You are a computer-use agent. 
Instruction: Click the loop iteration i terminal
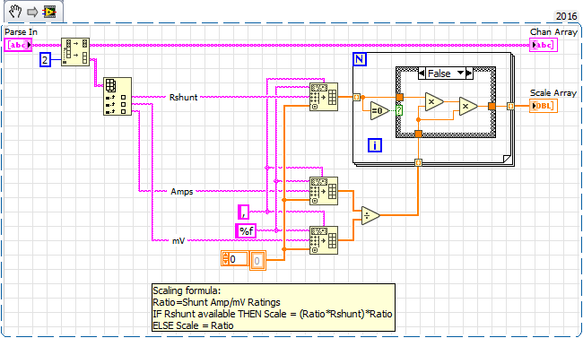click(374, 145)
